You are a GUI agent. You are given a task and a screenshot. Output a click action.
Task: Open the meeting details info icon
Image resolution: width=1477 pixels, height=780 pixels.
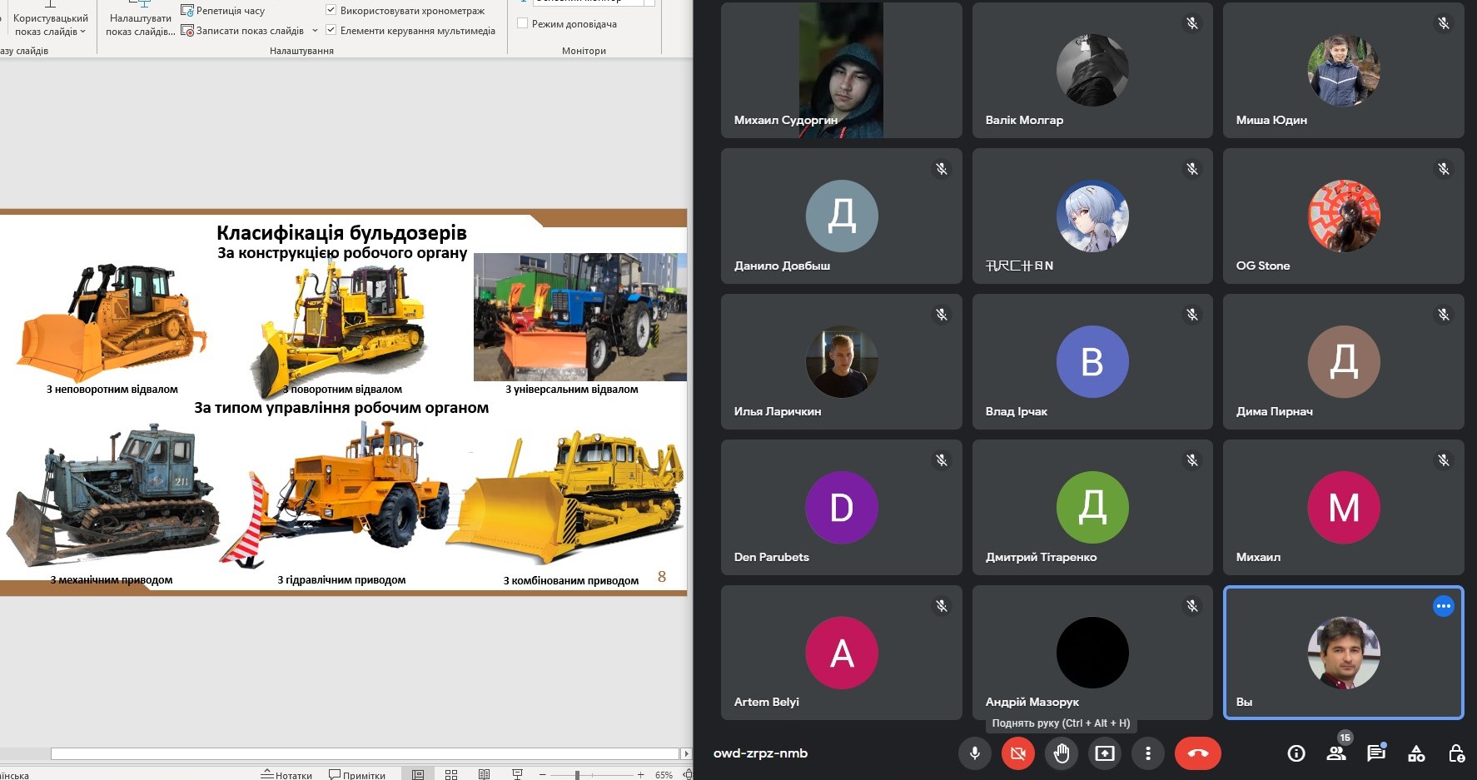1295,753
